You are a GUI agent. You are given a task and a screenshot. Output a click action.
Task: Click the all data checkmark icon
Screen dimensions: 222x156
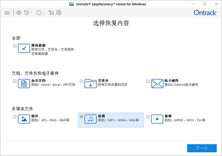24,48
